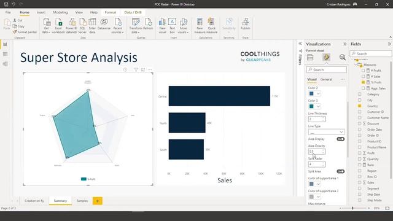Click the Color 3 swatch

[x=311, y=106]
